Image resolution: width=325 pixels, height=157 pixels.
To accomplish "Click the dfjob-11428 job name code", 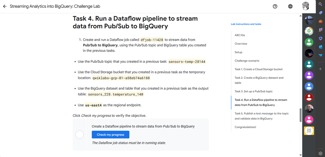I will point(152,40).
